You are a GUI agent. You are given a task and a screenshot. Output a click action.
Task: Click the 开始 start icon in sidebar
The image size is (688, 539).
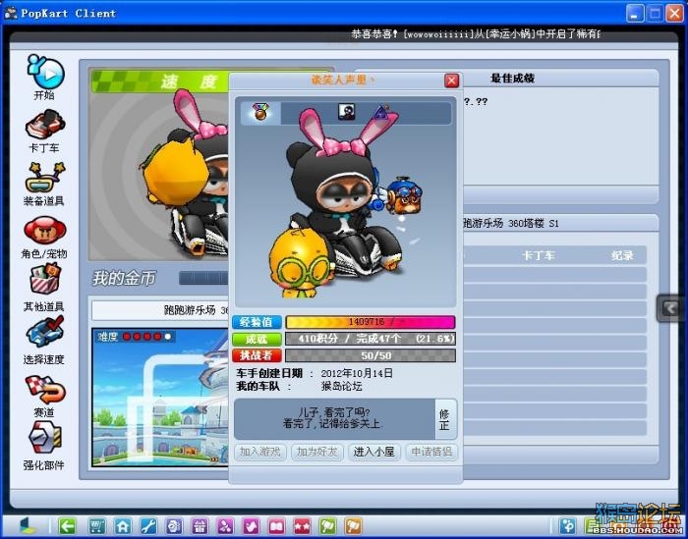pyautogui.click(x=45, y=72)
